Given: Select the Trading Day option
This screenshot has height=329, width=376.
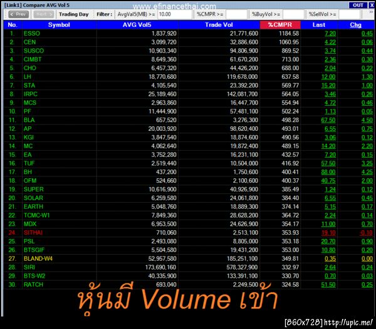Looking at the screenshot, I should pos(73,14).
